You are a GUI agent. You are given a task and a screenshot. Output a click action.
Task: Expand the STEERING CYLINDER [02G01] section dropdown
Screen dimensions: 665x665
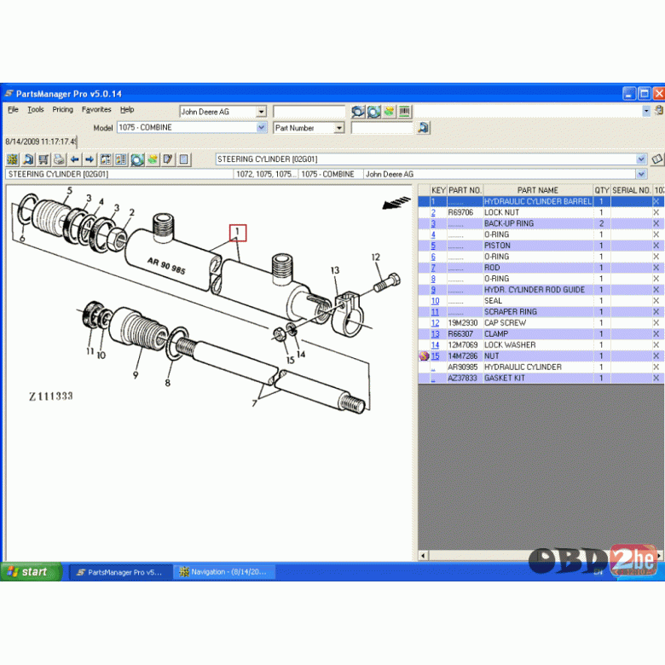coord(641,159)
